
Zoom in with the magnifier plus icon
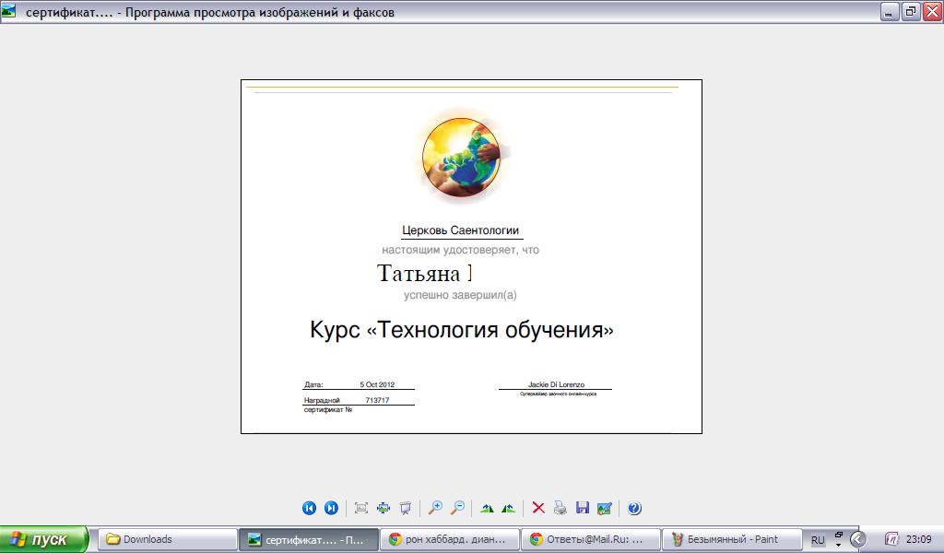(435, 508)
